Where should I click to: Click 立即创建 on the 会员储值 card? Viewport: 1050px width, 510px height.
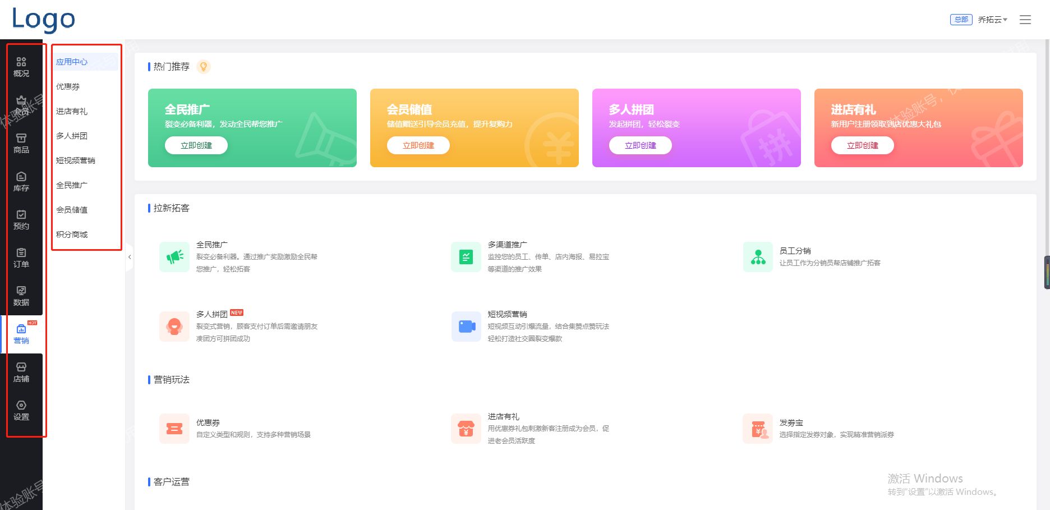click(418, 145)
